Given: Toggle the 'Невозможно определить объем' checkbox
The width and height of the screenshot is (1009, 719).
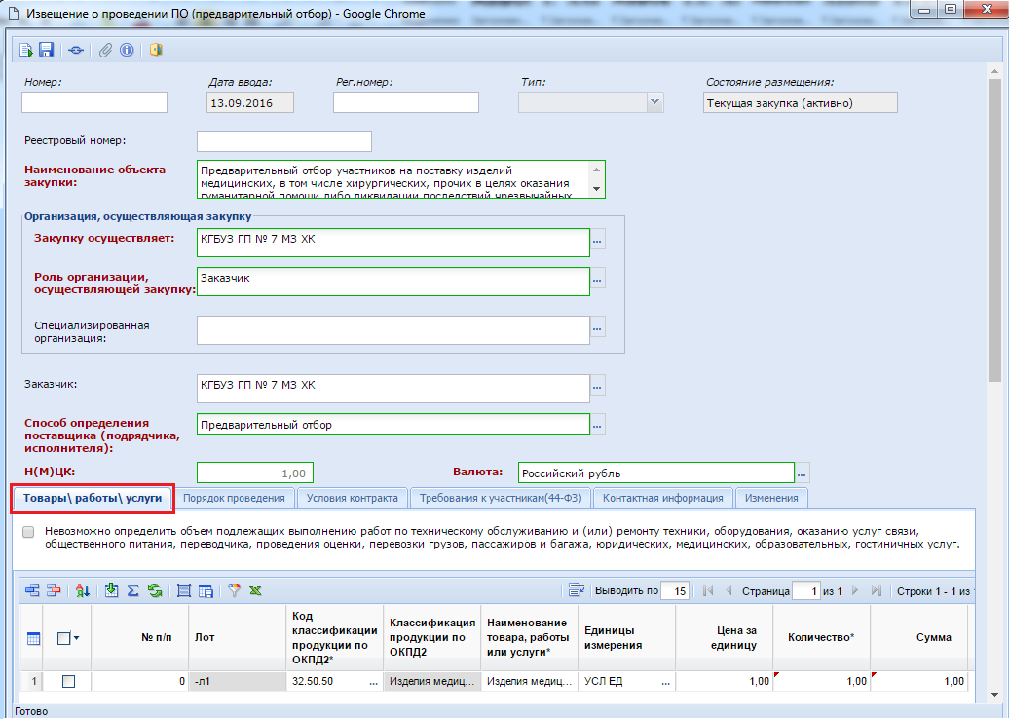Looking at the screenshot, I should [28, 532].
